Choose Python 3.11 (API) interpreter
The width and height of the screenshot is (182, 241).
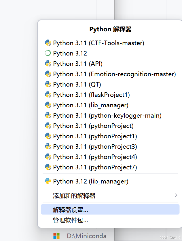[x=110, y=64]
